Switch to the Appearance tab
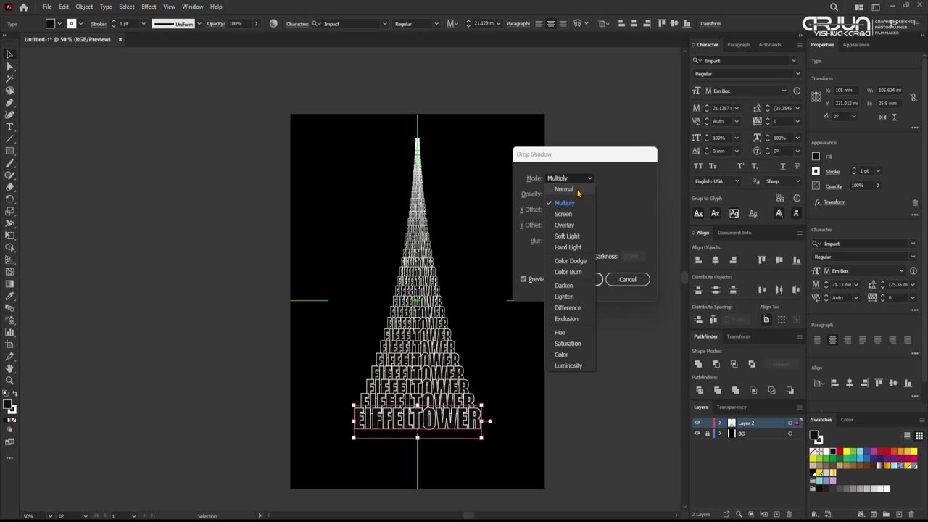This screenshot has width=928, height=522. [855, 45]
